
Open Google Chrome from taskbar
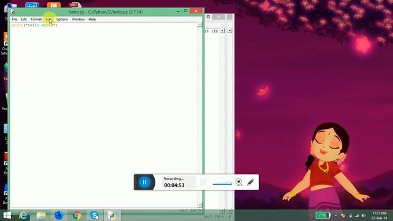click(x=77, y=215)
